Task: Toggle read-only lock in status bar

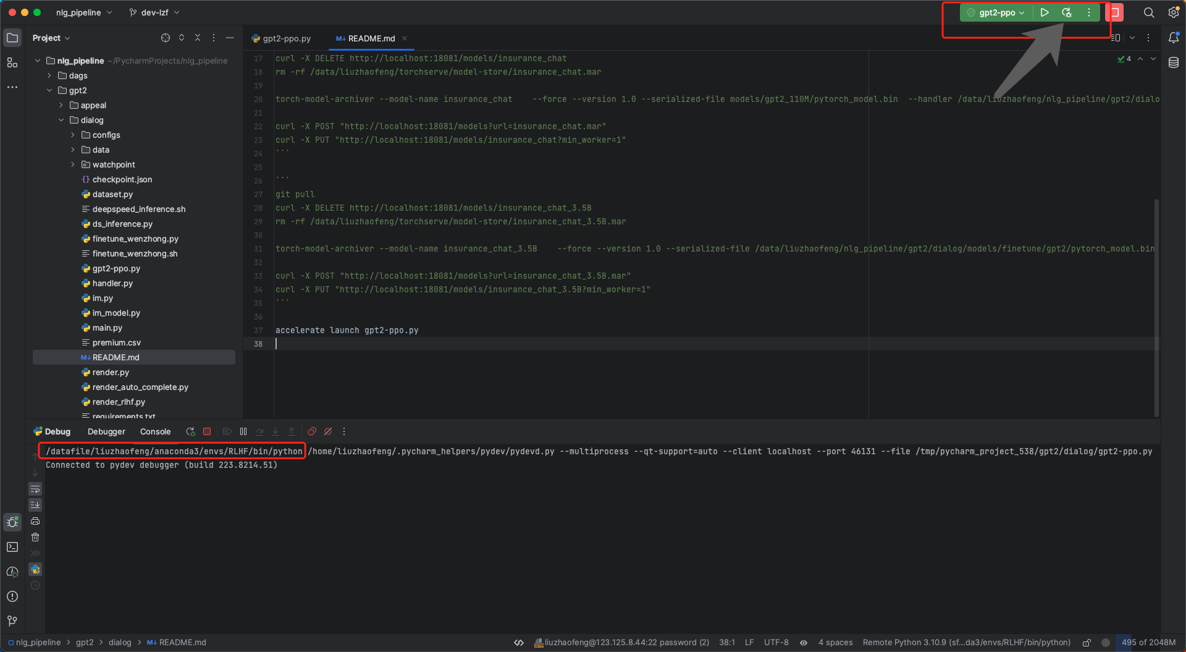Action: pyautogui.click(x=1087, y=643)
